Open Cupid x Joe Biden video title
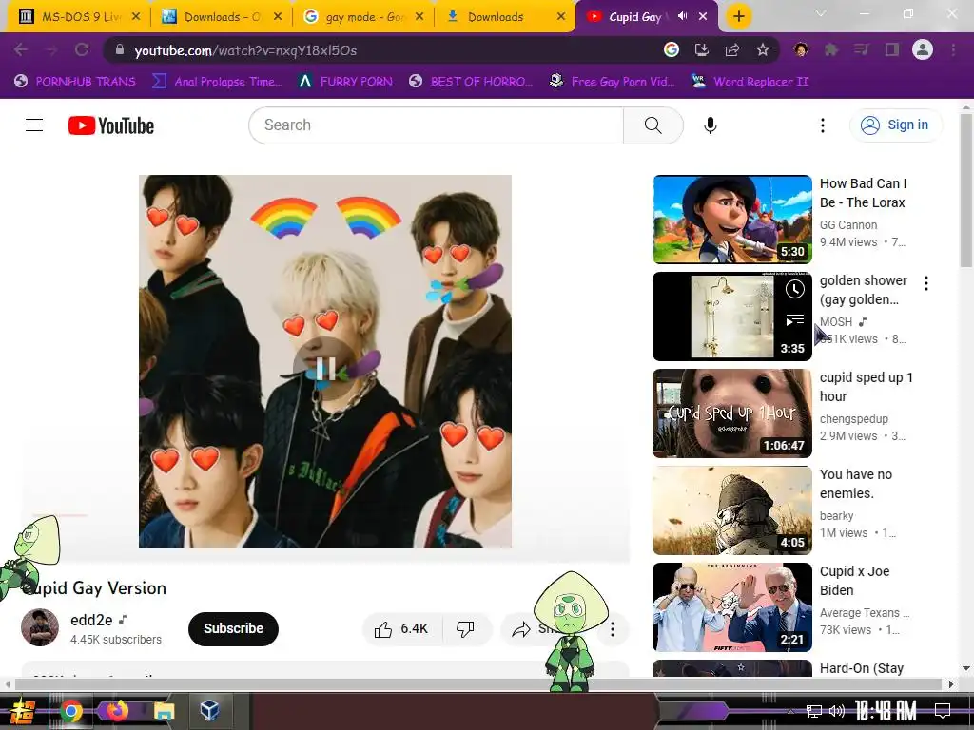 pyautogui.click(x=855, y=581)
